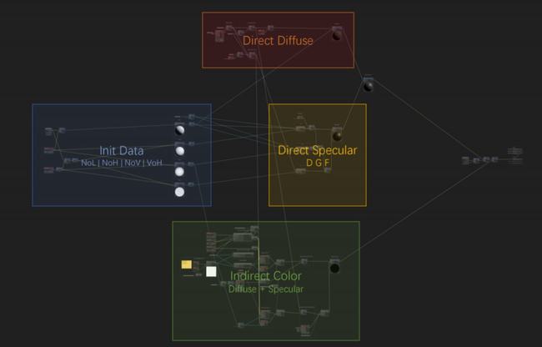Select the half-lit sphere preview in Init Data
542x347 pixels.
tap(179, 130)
